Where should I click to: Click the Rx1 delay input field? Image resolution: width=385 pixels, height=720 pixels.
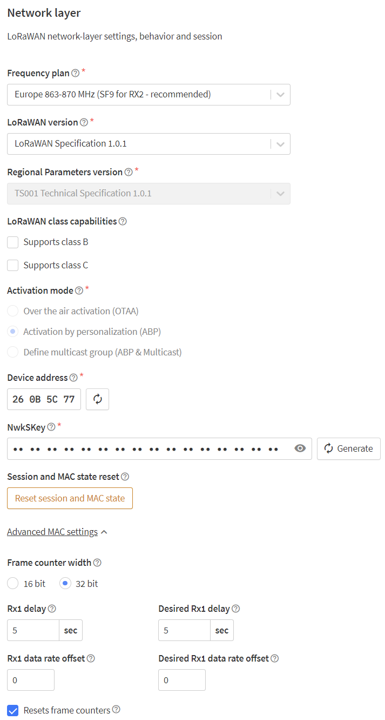click(x=33, y=630)
